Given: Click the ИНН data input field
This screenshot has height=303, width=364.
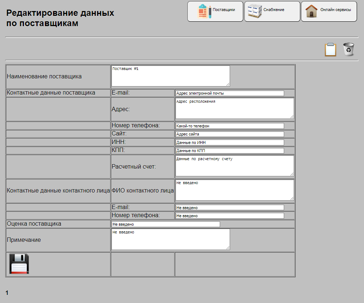Looking at the screenshot, I should coord(229,142).
